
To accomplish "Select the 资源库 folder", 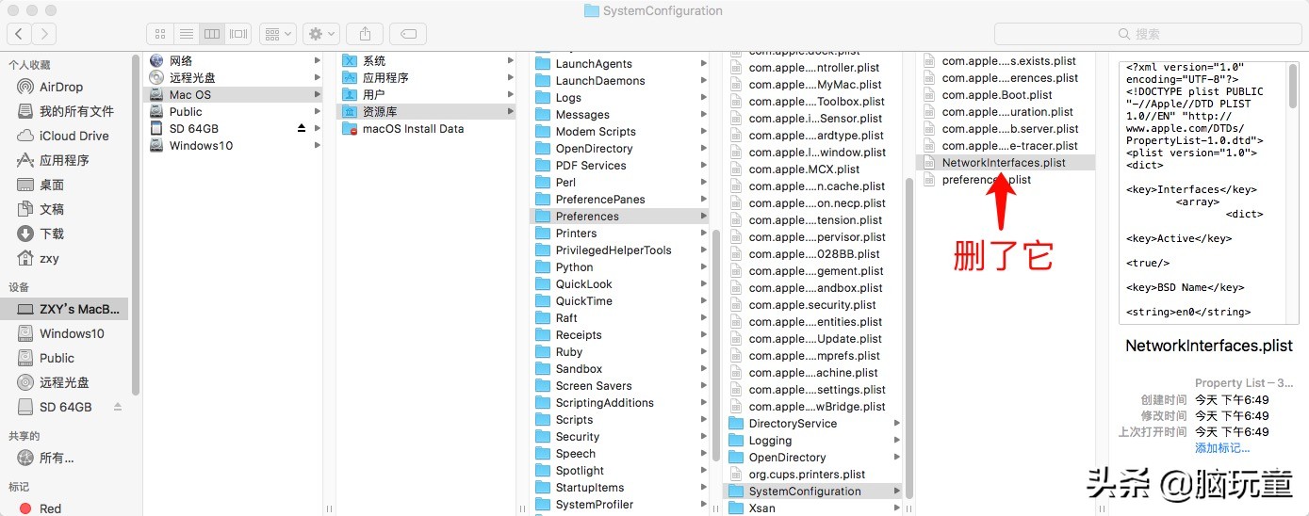I will tap(426, 111).
